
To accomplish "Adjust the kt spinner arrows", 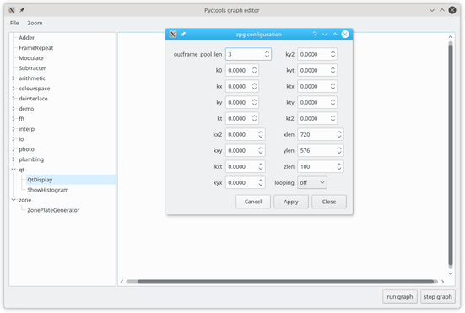I will (255, 118).
